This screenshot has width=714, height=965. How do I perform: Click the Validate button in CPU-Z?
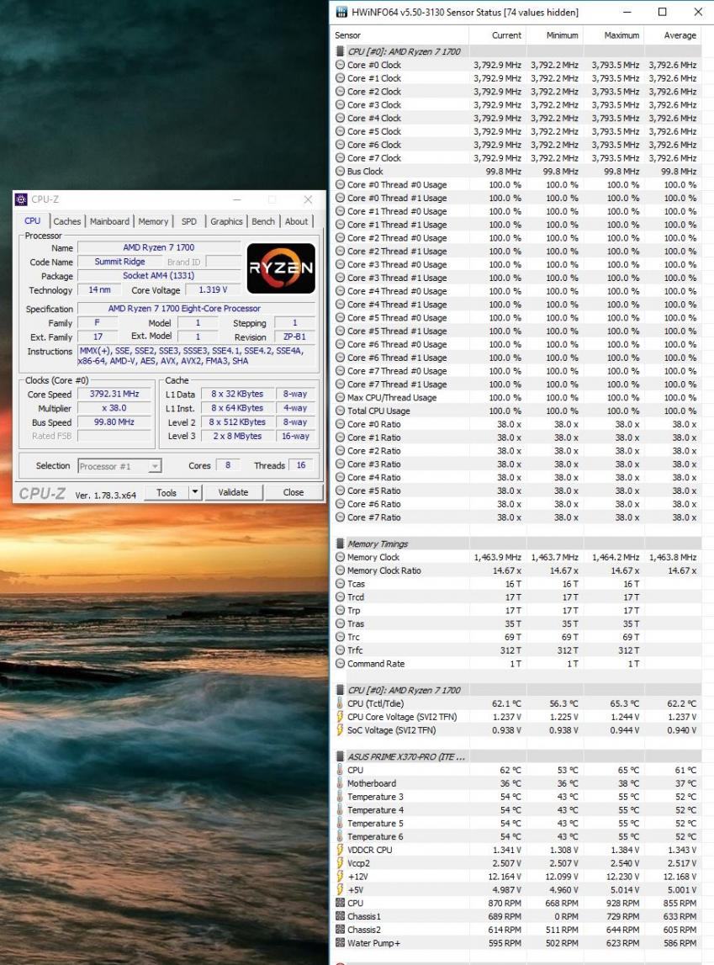233,492
